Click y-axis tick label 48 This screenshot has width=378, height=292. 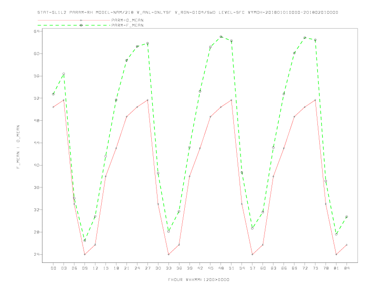37,120
